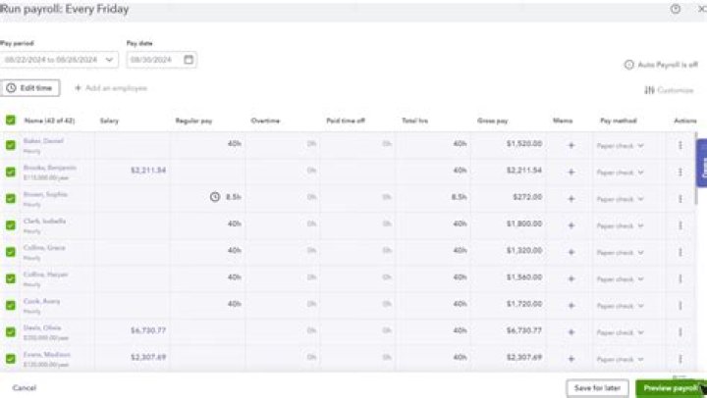This screenshot has height=398, width=707.
Task: Open the pay date calendar picker
Action: tap(189, 60)
